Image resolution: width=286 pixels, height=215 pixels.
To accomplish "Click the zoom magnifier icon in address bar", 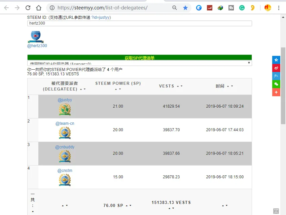I will (175, 8).
